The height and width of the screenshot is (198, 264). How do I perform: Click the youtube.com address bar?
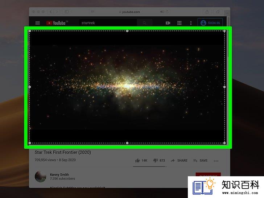pos(130,12)
